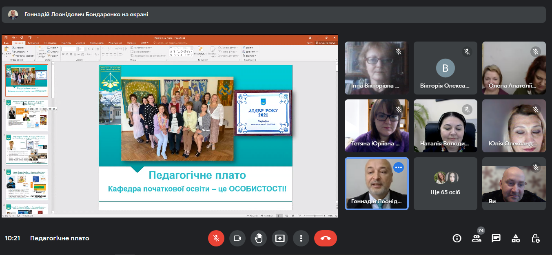Select Наталія's video tile
The height and width of the screenshot is (255, 552).
[445, 126]
